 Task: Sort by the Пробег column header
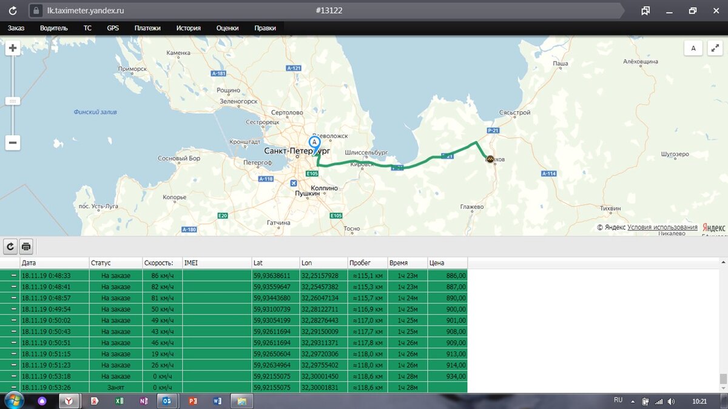368,263
